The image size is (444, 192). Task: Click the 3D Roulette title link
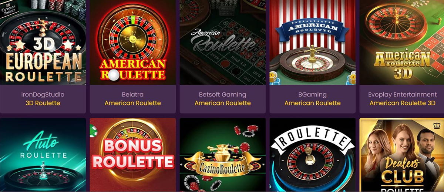[43, 103]
